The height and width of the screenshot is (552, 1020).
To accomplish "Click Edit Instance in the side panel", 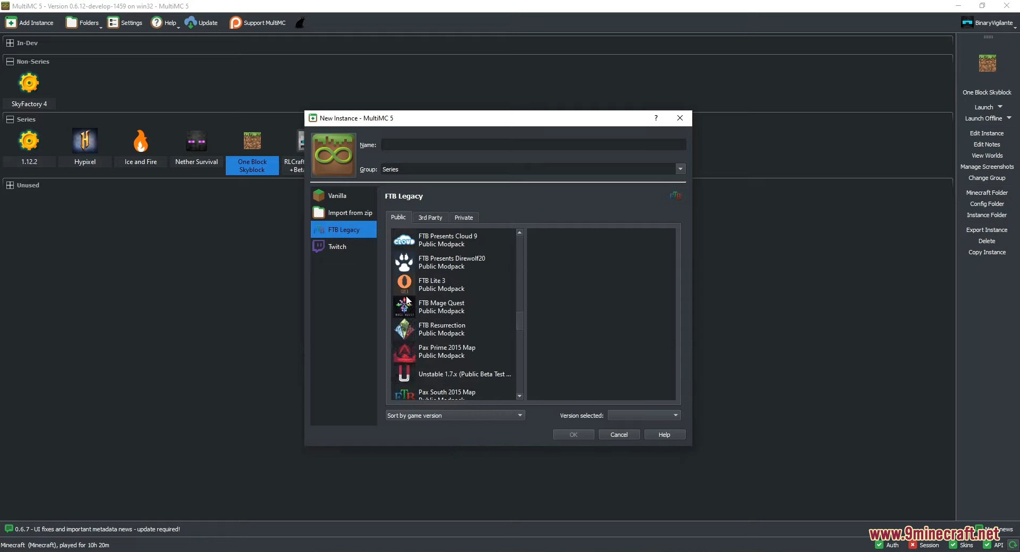I will 987,133.
